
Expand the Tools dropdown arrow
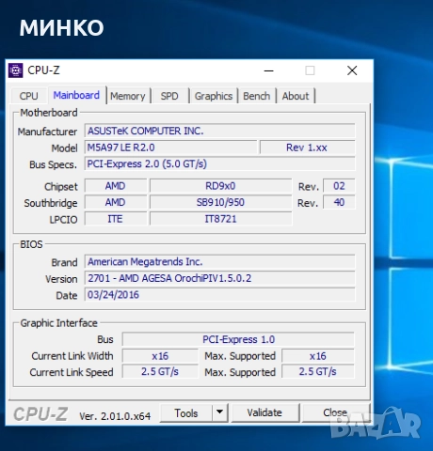pos(220,412)
